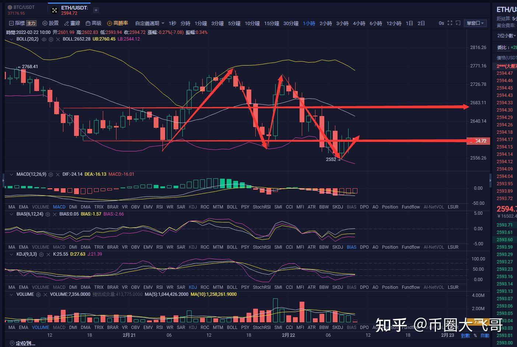Screen dimensions: 517x347
Task: Click the 定位到 locate pin icon
Action: pyautogui.click(x=12, y=343)
